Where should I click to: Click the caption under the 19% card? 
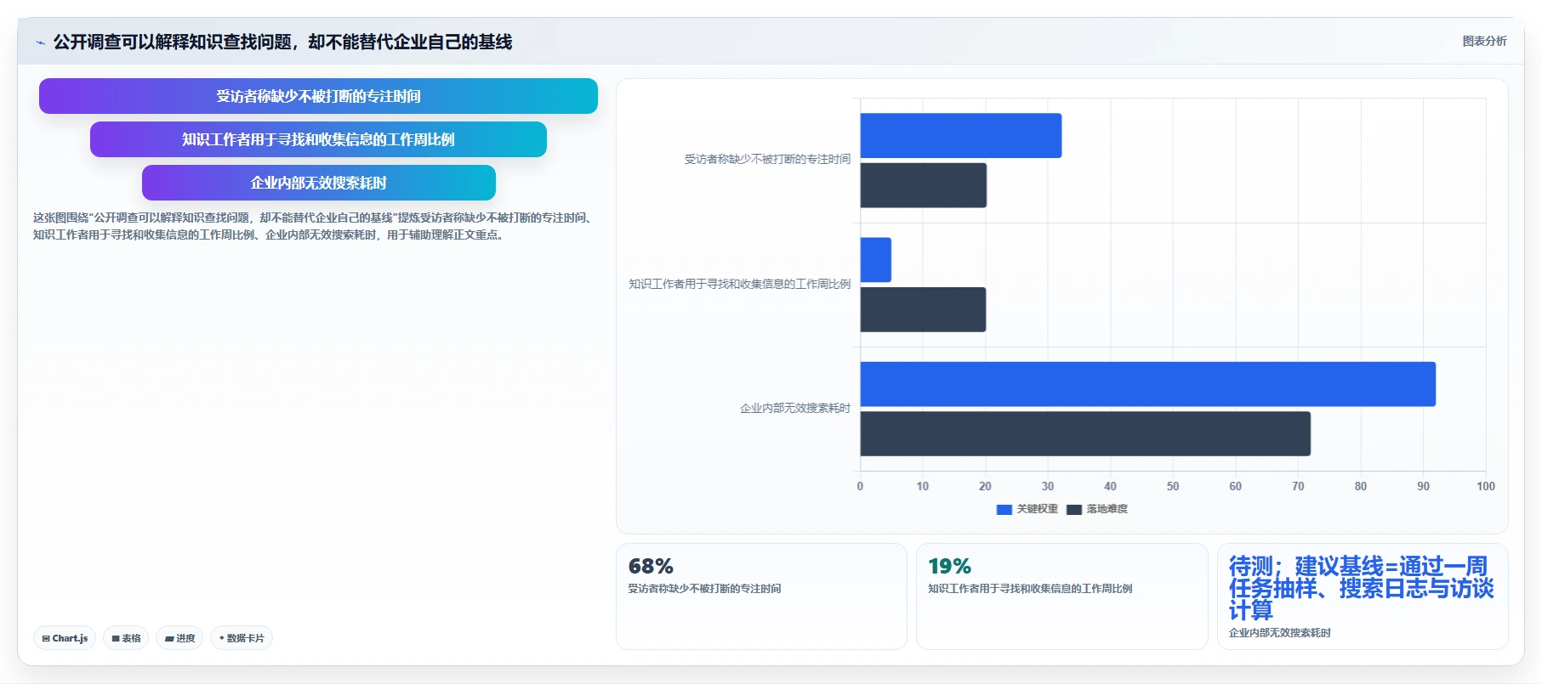tap(1030, 588)
